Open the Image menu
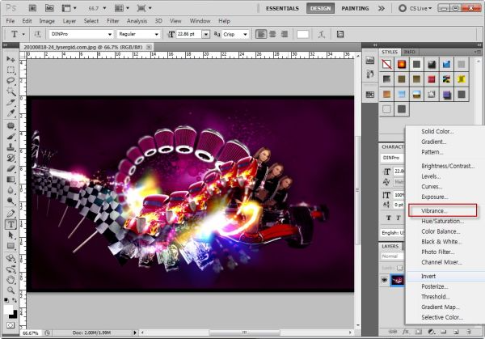 tap(47, 21)
